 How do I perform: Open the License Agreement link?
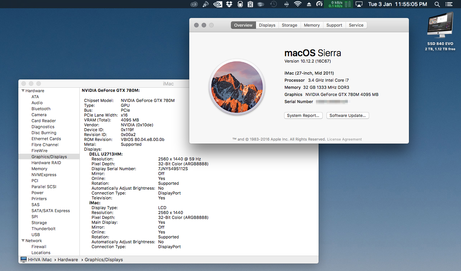(344, 139)
